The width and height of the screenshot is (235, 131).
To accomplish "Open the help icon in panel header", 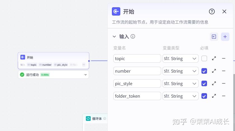I will tap(212, 11).
